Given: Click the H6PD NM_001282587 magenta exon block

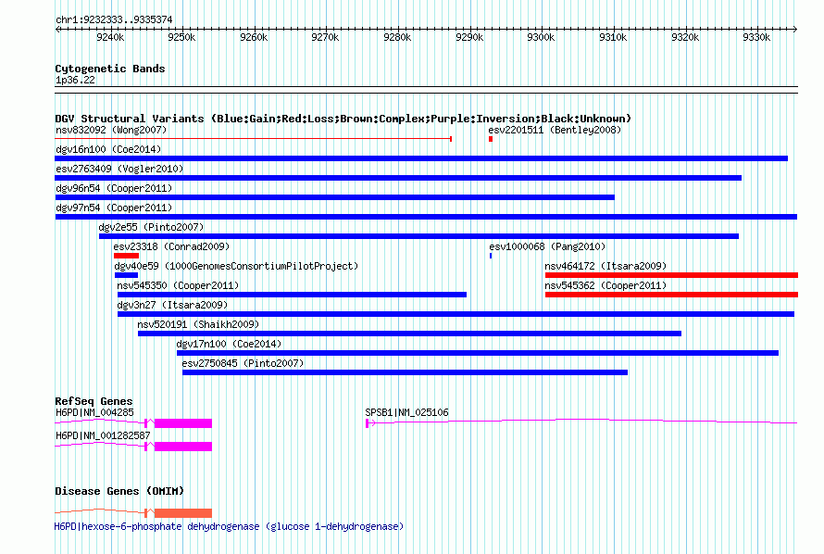Looking at the screenshot, I should coord(183,447).
